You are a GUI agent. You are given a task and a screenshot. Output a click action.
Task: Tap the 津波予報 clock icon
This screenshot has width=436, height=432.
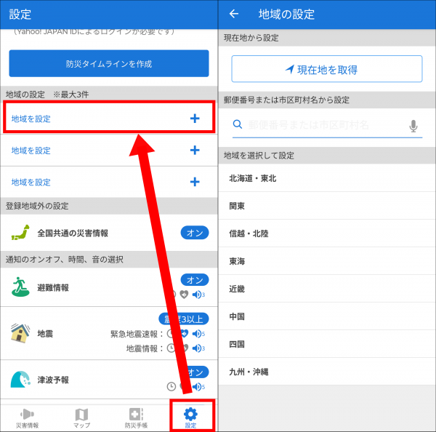click(x=171, y=387)
